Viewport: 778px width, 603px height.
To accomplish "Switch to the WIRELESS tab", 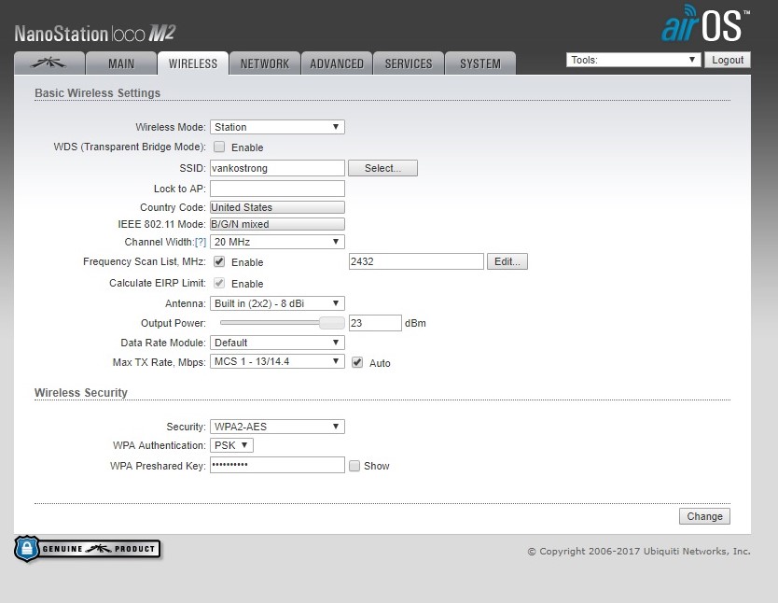I will (x=193, y=63).
